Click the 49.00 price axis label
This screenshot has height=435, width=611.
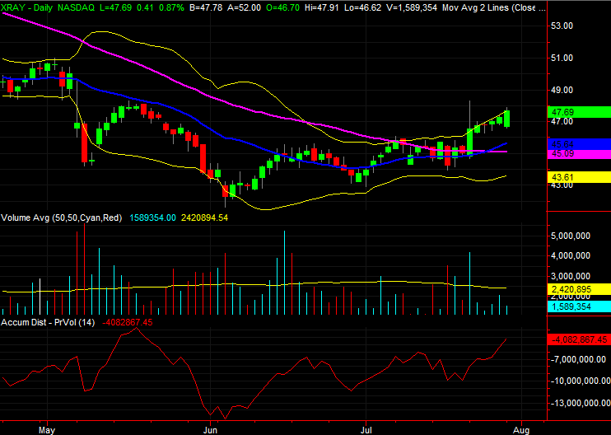562,90
